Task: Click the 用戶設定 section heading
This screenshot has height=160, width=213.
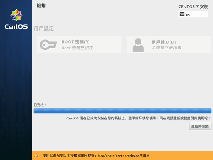Action: (43, 29)
